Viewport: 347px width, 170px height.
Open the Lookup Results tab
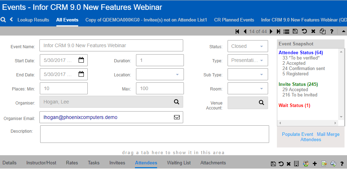pyautogui.click(x=33, y=20)
